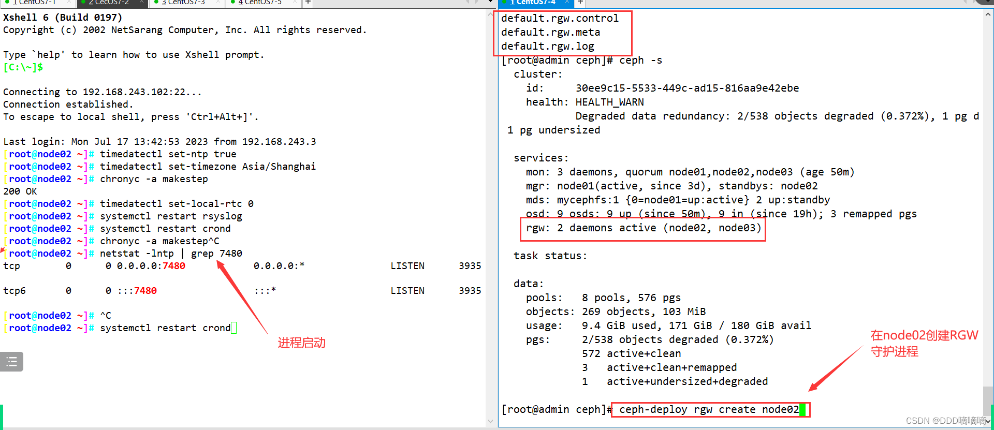Click the 'Last login: Mon Jul 17' line
This screenshot has width=994, height=430.
pos(159,141)
